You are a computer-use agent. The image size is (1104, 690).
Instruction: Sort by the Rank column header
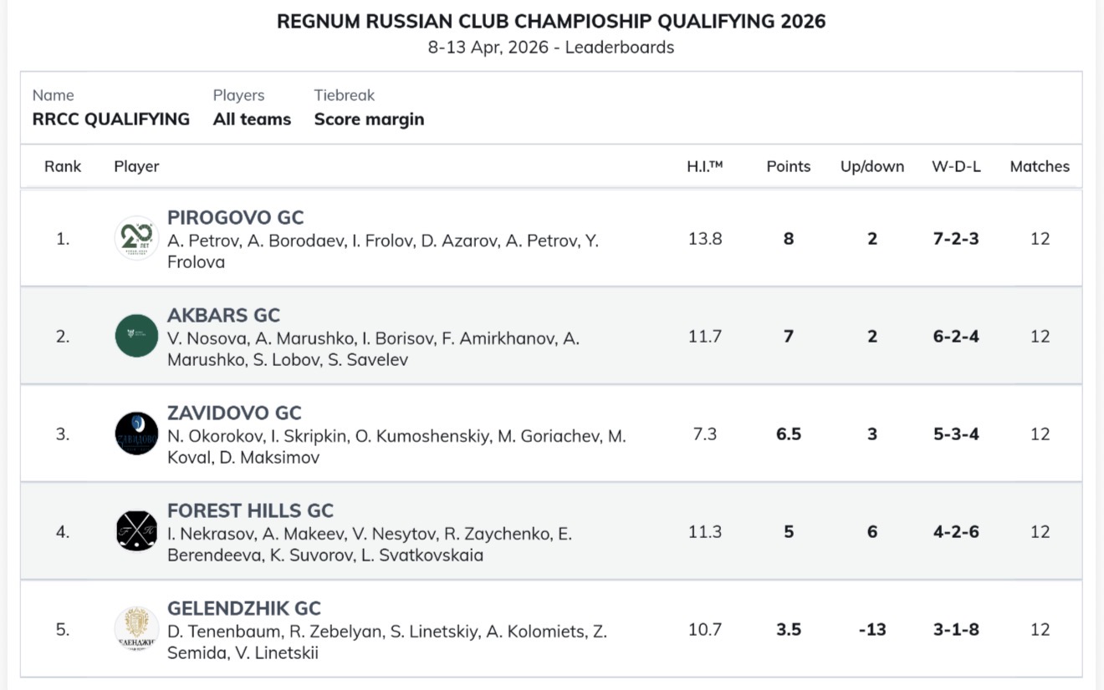[x=63, y=166]
